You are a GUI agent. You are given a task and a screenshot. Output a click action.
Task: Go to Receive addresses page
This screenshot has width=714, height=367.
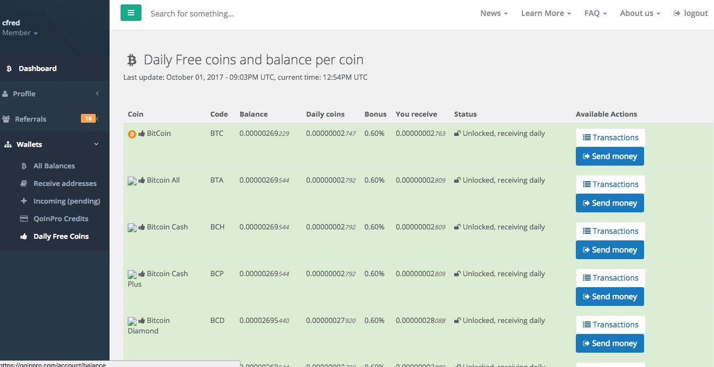pyautogui.click(x=65, y=184)
